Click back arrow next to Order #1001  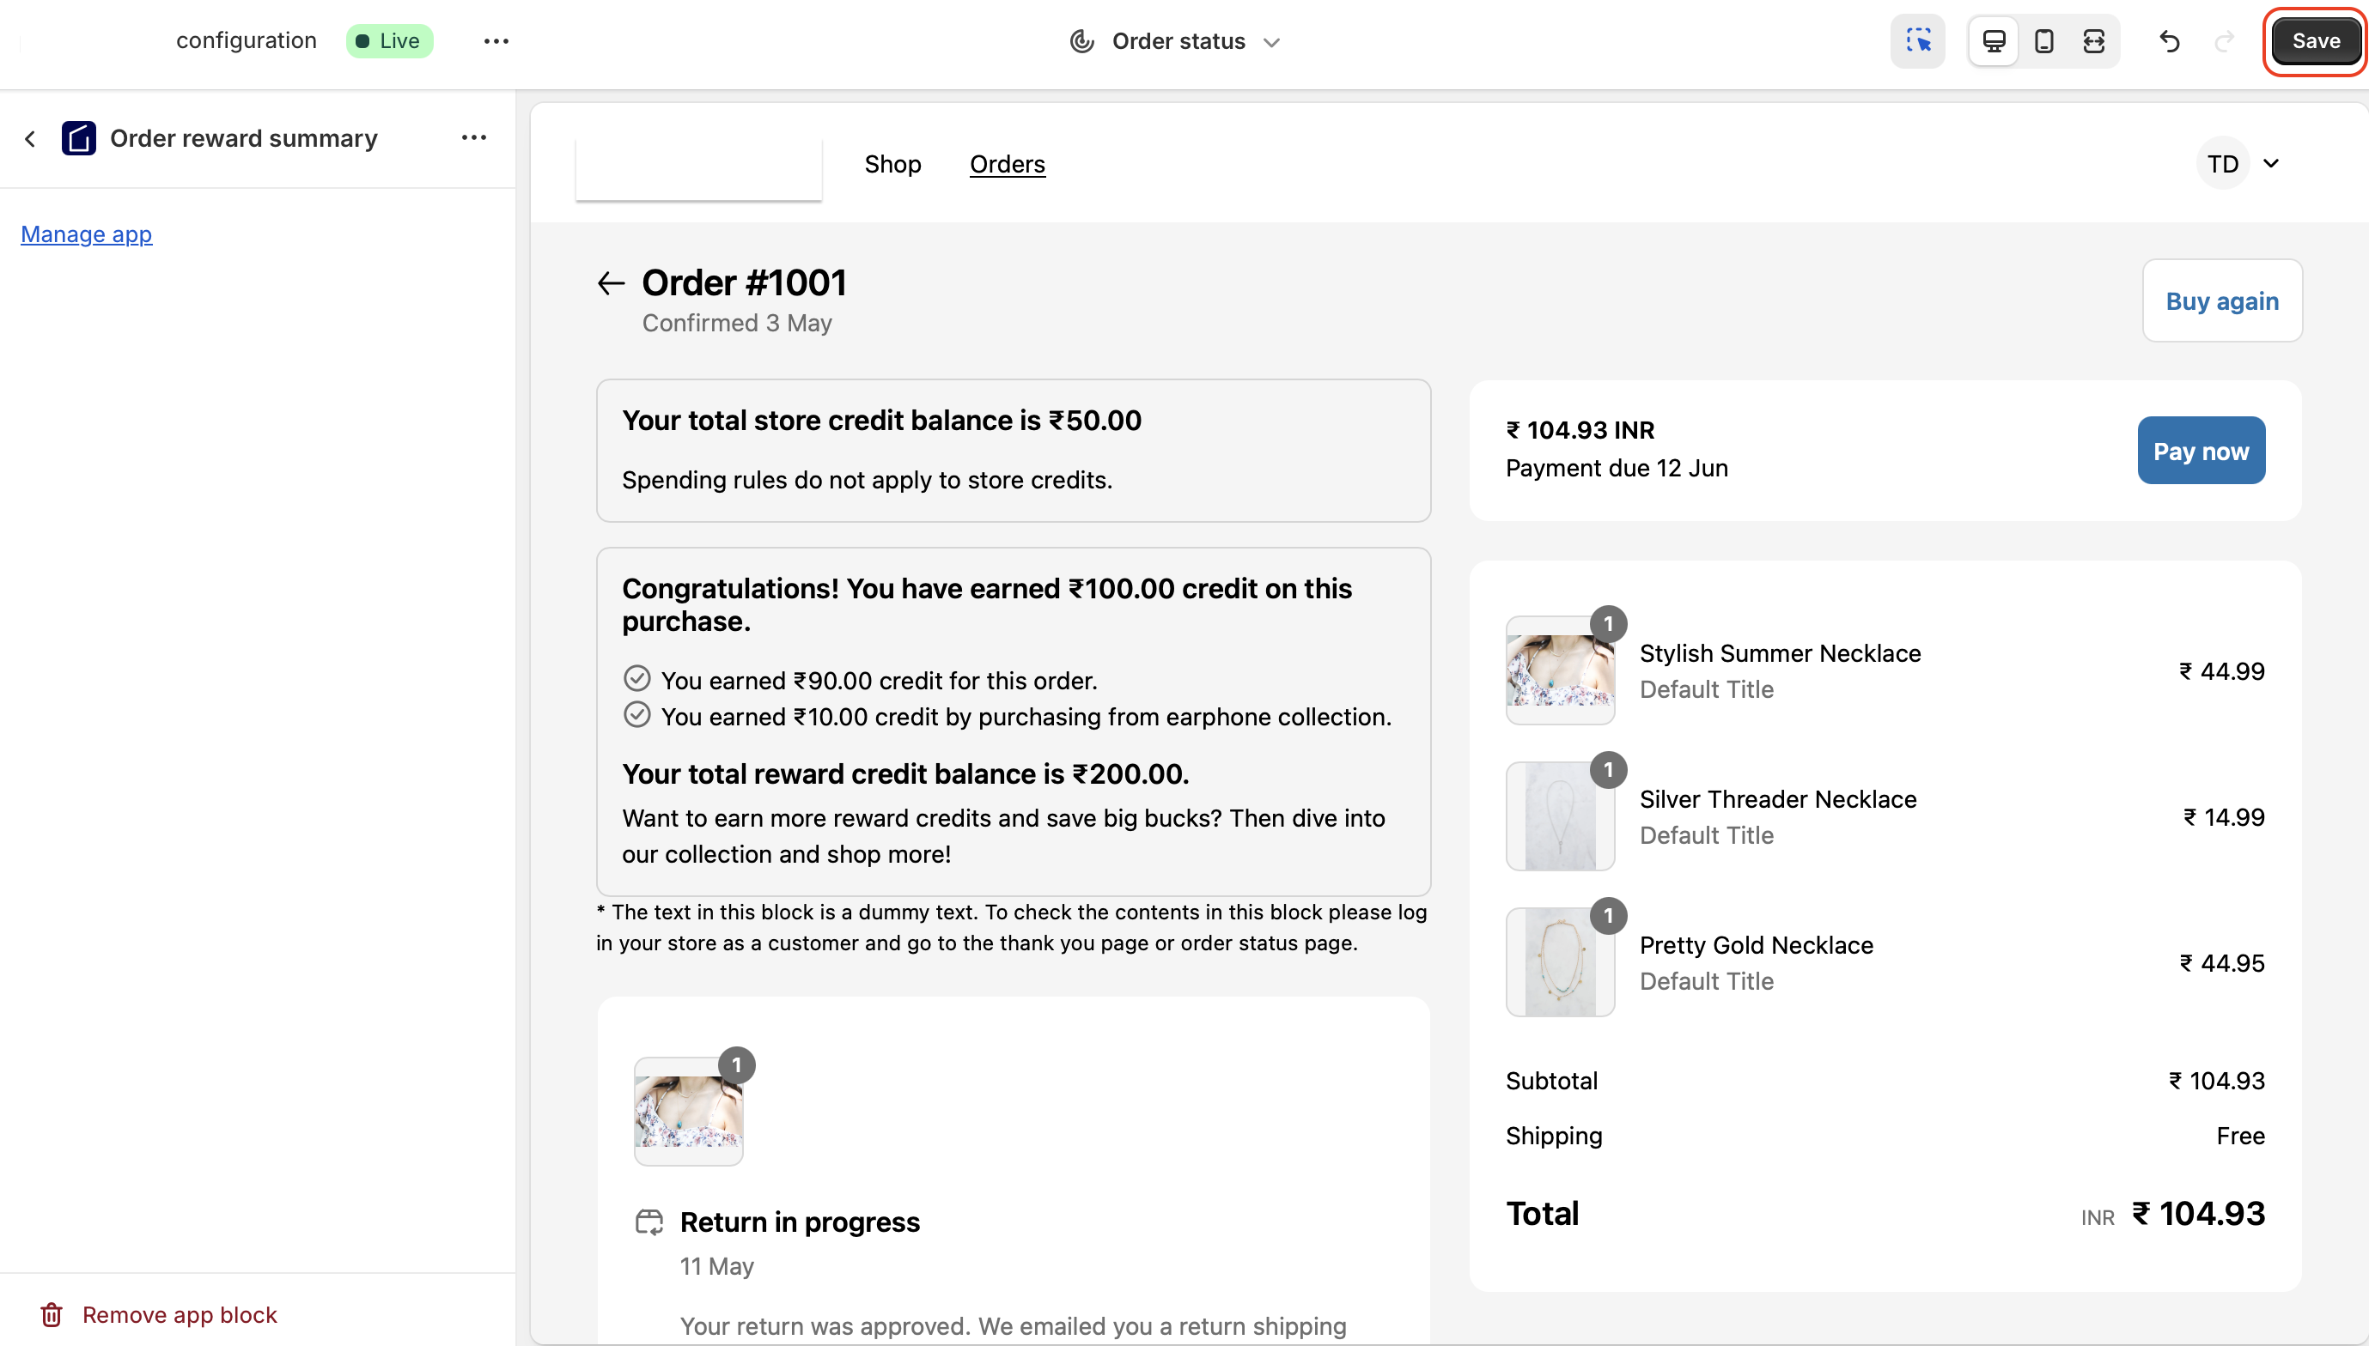pyautogui.click(x=611, y=283)
